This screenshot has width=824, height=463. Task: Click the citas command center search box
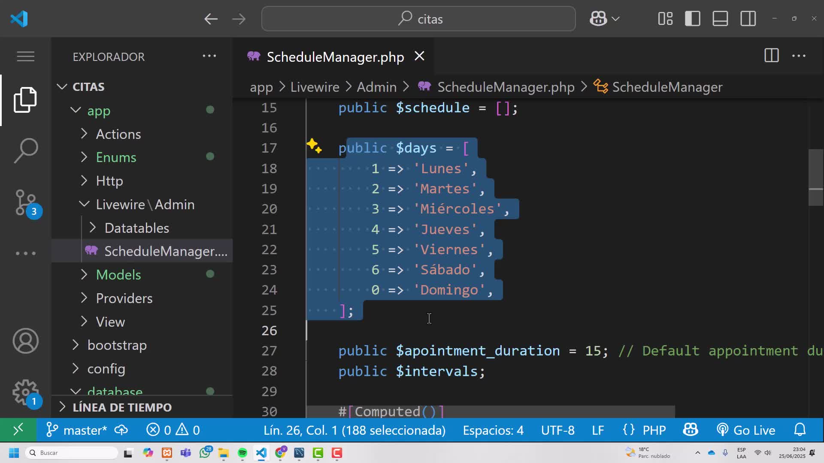pos(418,19)
